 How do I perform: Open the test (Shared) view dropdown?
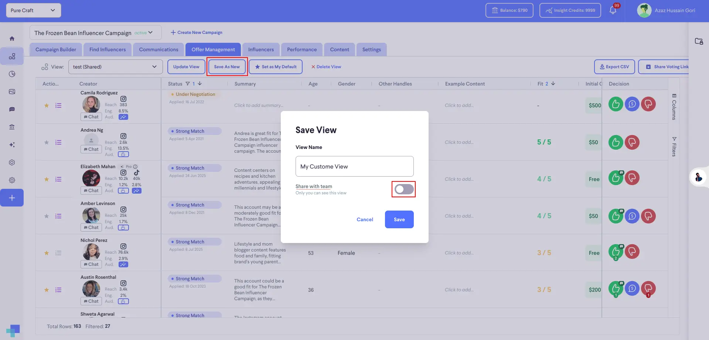115,67
